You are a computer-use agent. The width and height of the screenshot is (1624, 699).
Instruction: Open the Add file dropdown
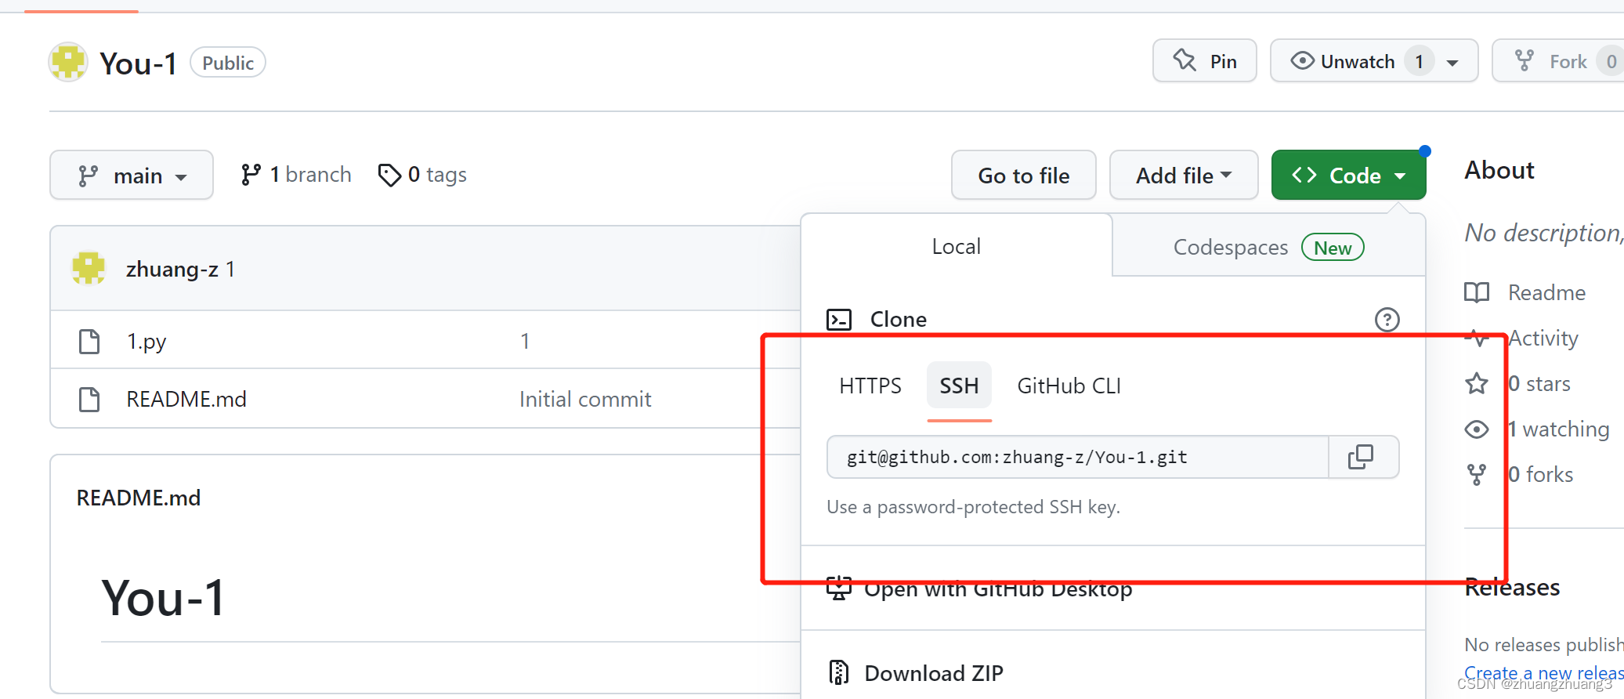pos(1184,175)
